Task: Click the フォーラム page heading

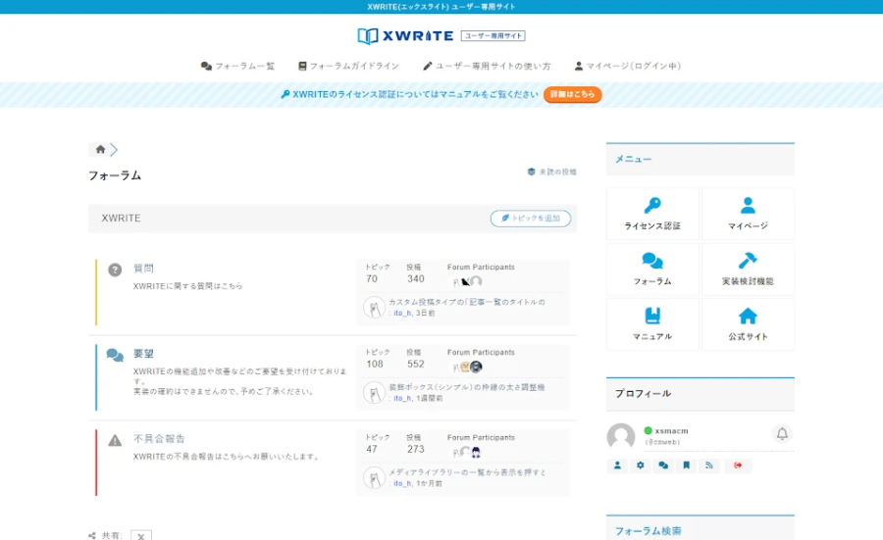Action: [x=115, y=175]
